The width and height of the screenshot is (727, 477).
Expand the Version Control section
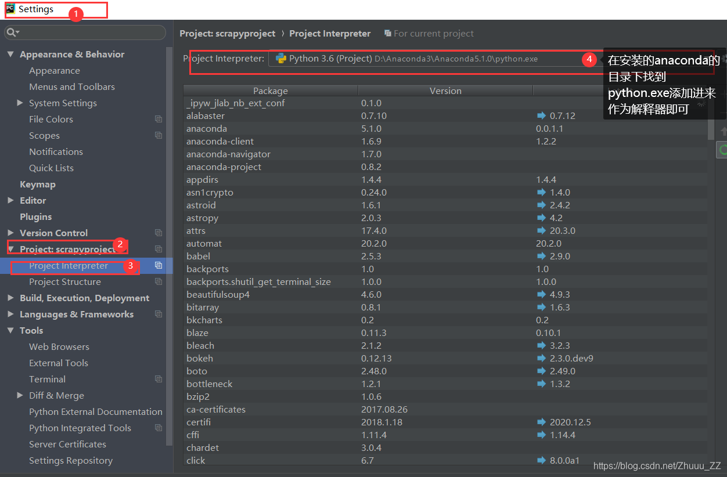click(x=10, y=233)
